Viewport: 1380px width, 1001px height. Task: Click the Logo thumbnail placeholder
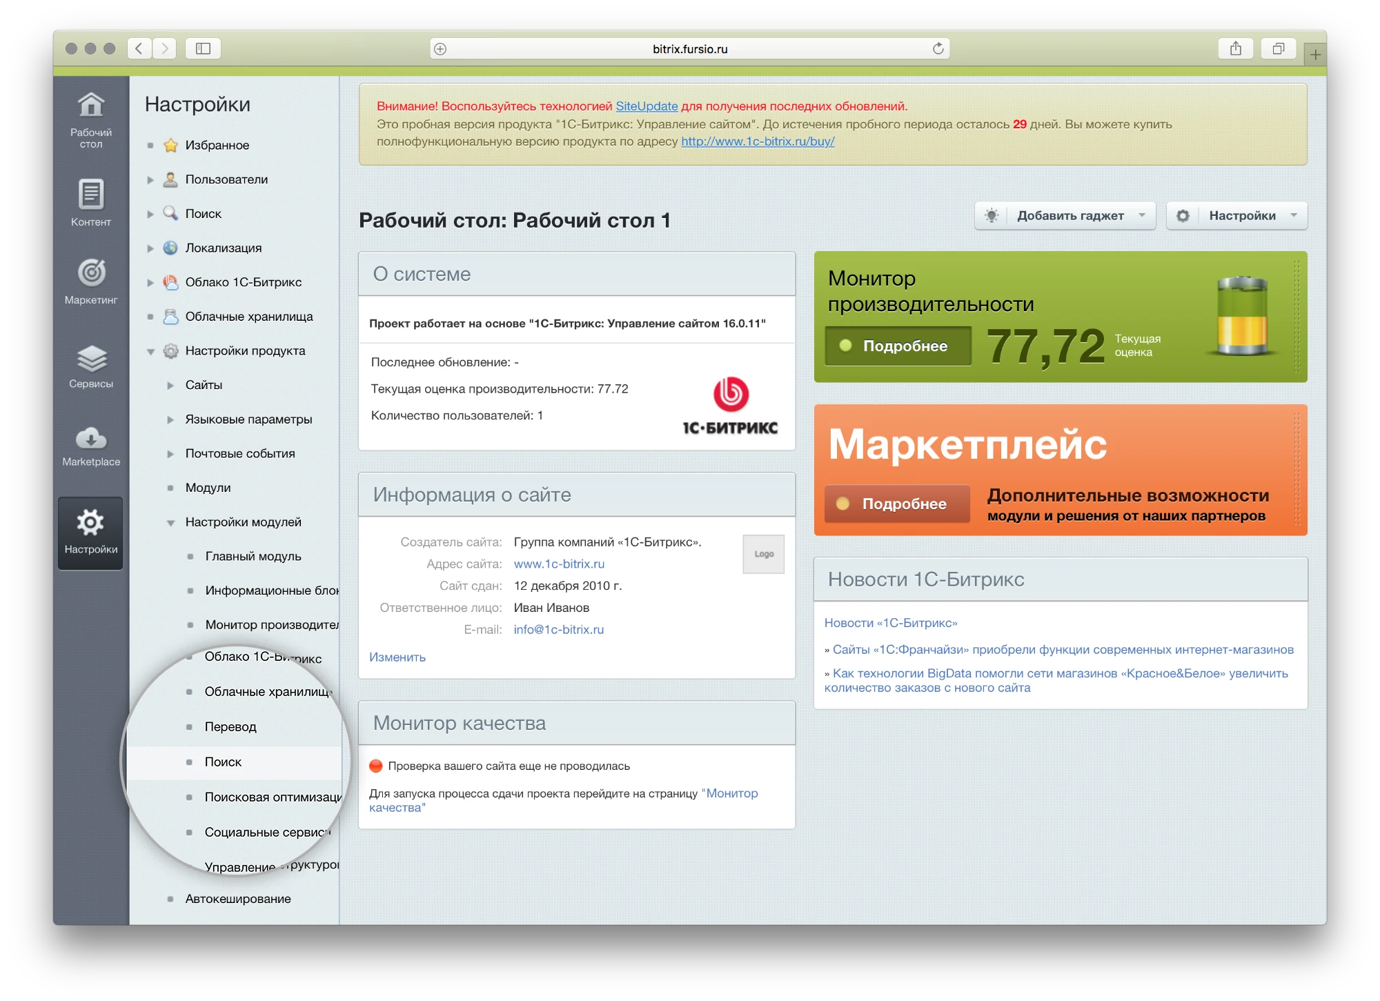[763, 554]
